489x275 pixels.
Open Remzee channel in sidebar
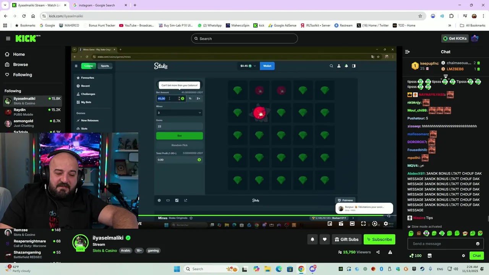32,232
